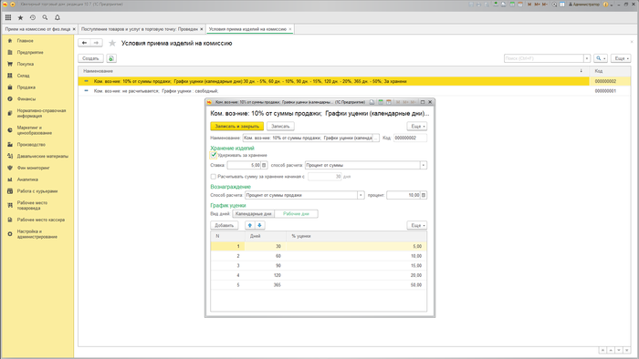
Task: Click the move row down arrow
Action: [259, 225]
